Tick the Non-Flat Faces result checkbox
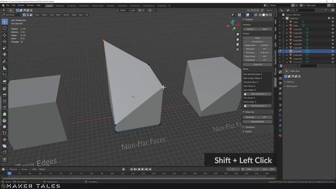 coord(245,94)
